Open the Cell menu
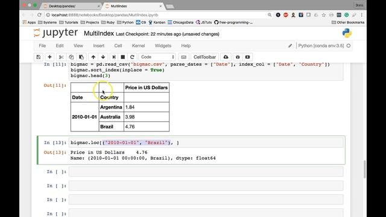 [x=118, y=46]
